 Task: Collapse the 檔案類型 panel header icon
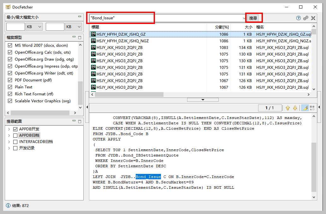(74, 36)
